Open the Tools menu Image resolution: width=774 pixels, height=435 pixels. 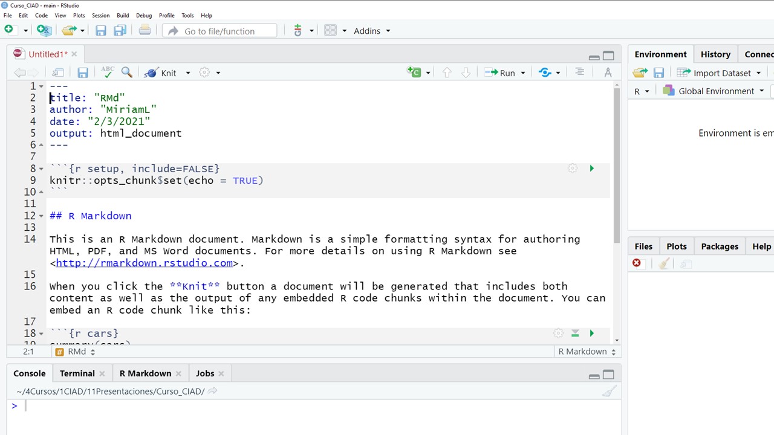(187, 15)
